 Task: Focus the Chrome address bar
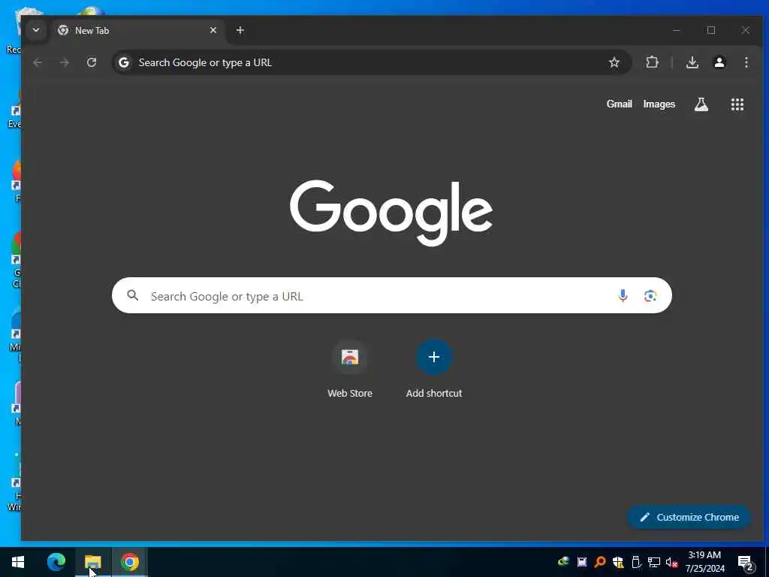click(372, 62)
